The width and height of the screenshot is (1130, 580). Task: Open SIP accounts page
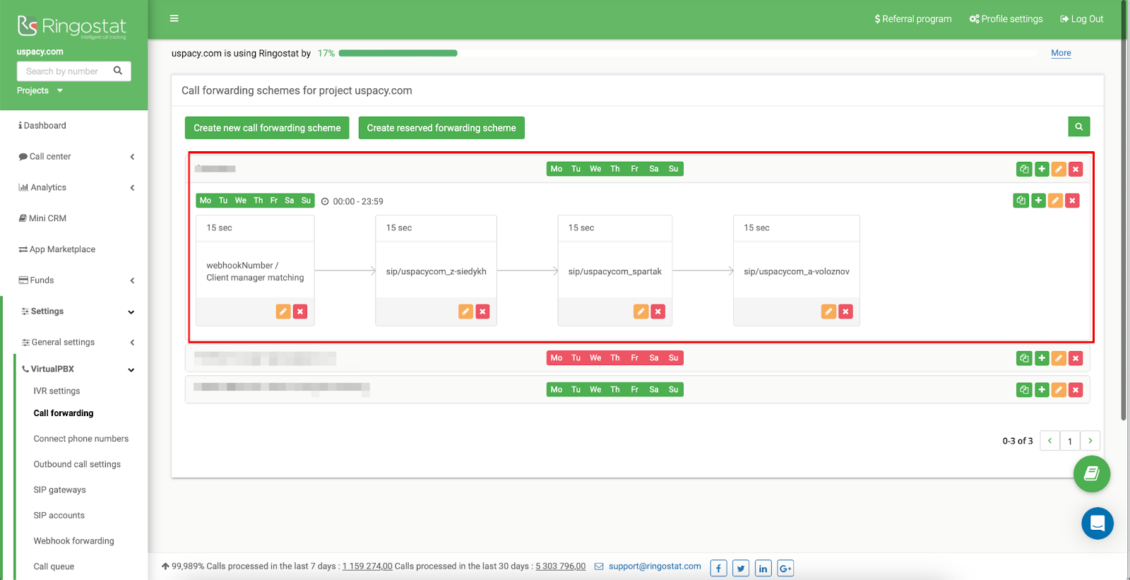point(59,515)
